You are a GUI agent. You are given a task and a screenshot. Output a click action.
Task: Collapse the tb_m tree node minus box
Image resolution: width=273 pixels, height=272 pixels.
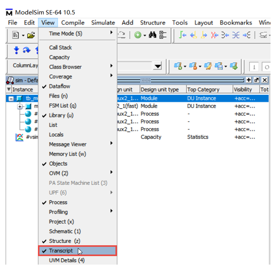[11, 99]
